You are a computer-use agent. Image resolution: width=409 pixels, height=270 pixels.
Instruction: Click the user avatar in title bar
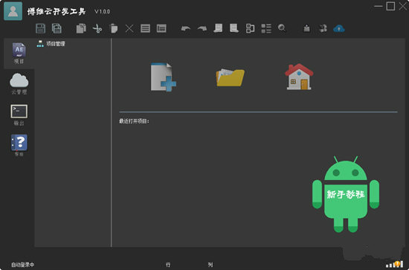[13, 11]
